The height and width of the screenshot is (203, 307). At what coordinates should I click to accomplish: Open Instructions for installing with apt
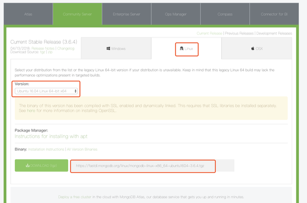click(x=51, y=136)
